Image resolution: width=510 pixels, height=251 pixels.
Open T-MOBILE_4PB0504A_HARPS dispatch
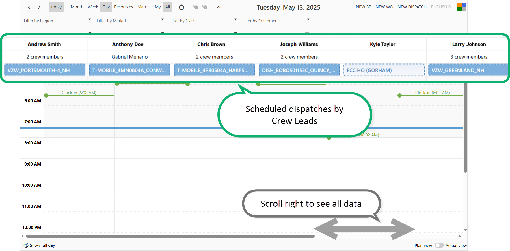pyautogui.click(x=214, y=70)
